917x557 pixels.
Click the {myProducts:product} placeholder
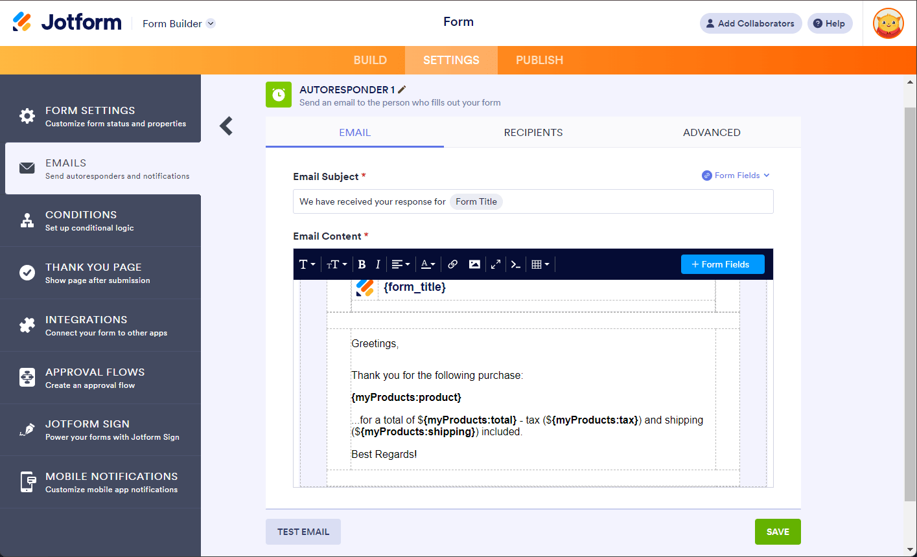click(406, 397)
